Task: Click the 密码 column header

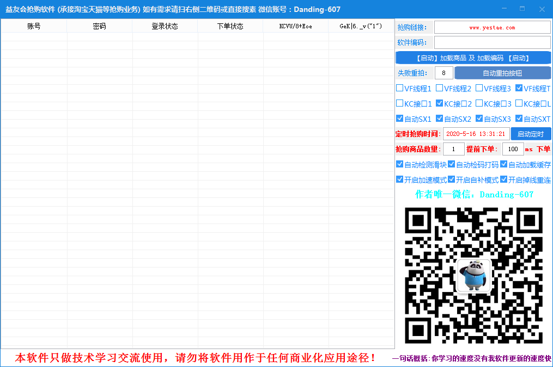Action: 100,26
